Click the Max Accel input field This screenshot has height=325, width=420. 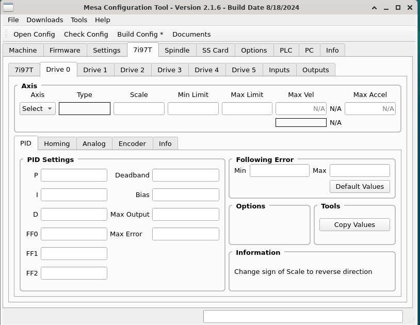(x=370, y=109)
